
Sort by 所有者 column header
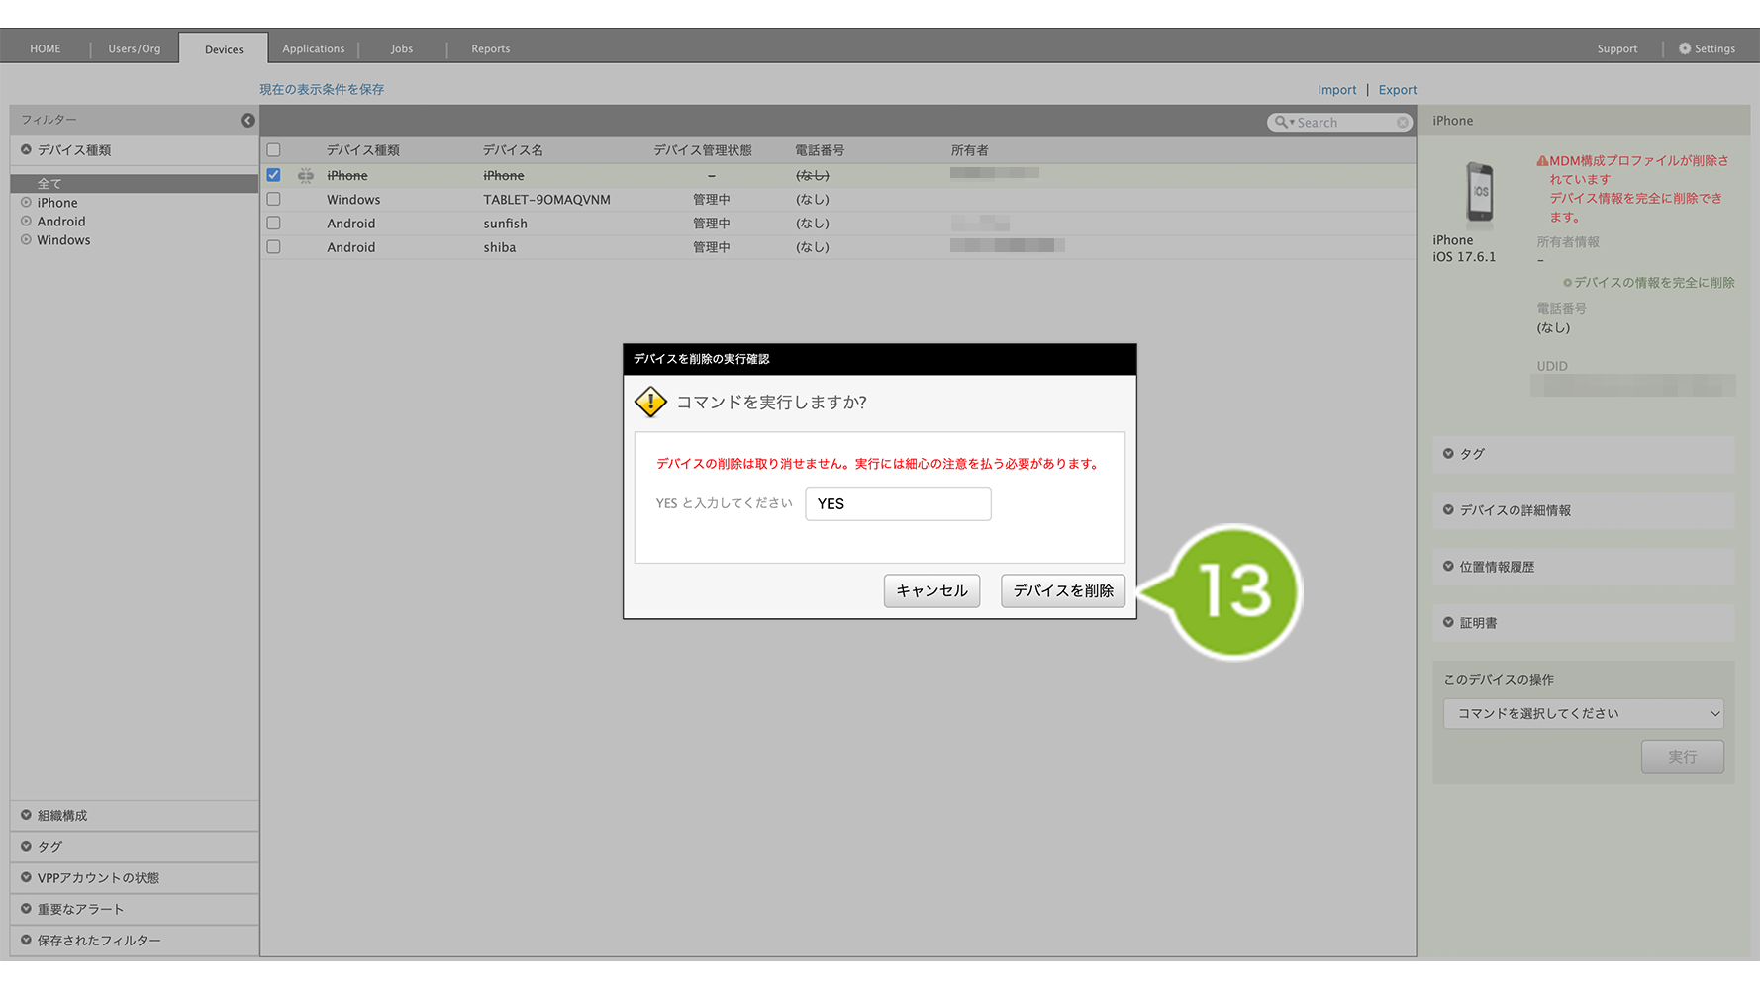tap(970, 150)
